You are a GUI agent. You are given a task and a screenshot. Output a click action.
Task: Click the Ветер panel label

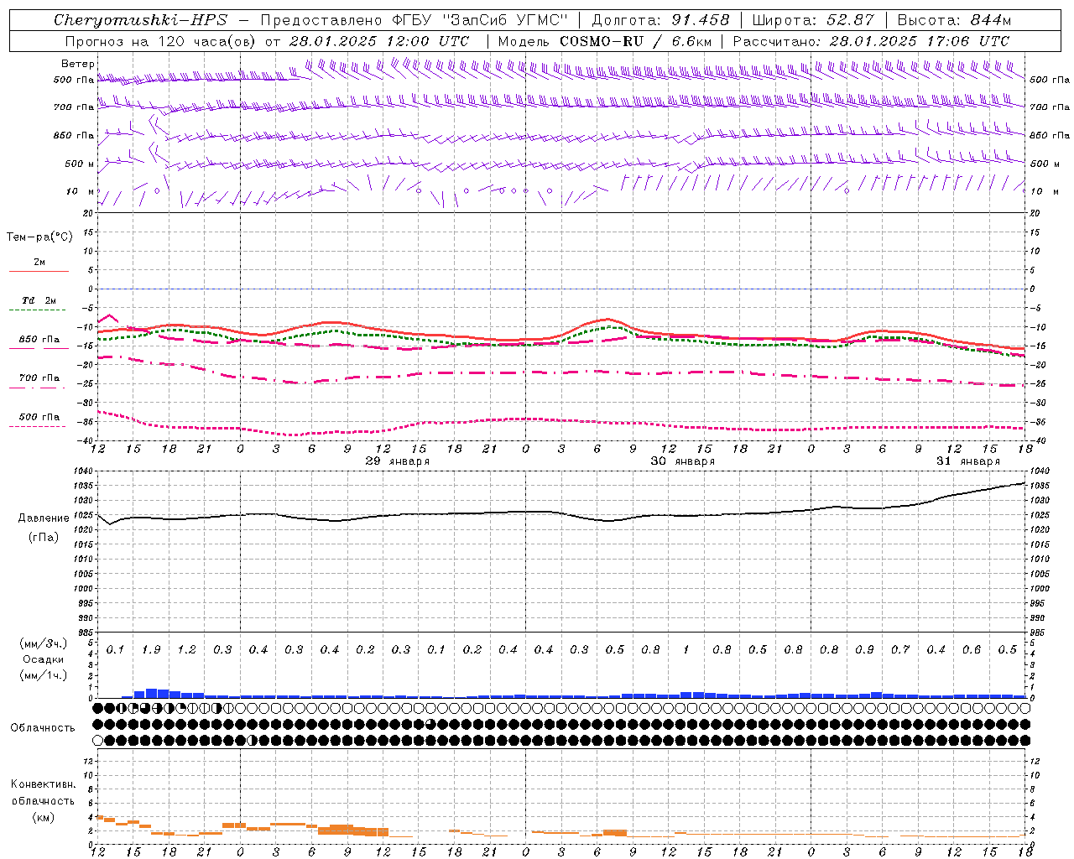[x=78, y=64]
